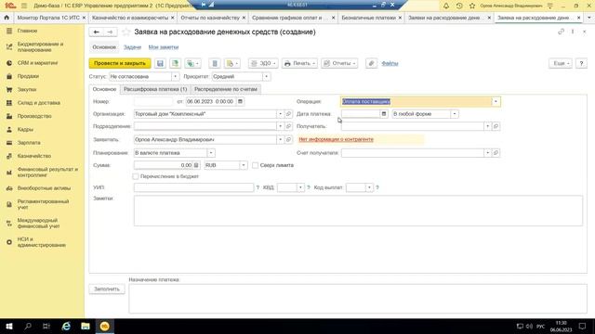This screenshot has height=334, width=595.
Task: Click the document movements report icon
Action: (215, 63)
